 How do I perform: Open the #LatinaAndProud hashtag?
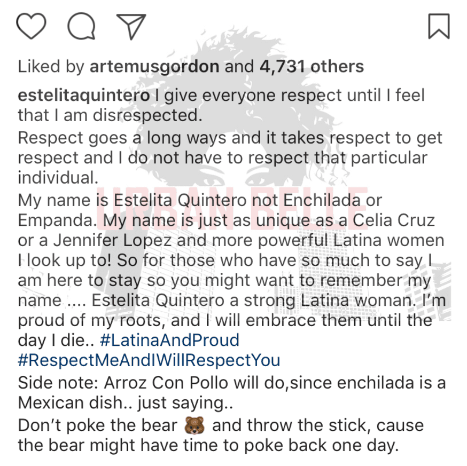[170, 340]
